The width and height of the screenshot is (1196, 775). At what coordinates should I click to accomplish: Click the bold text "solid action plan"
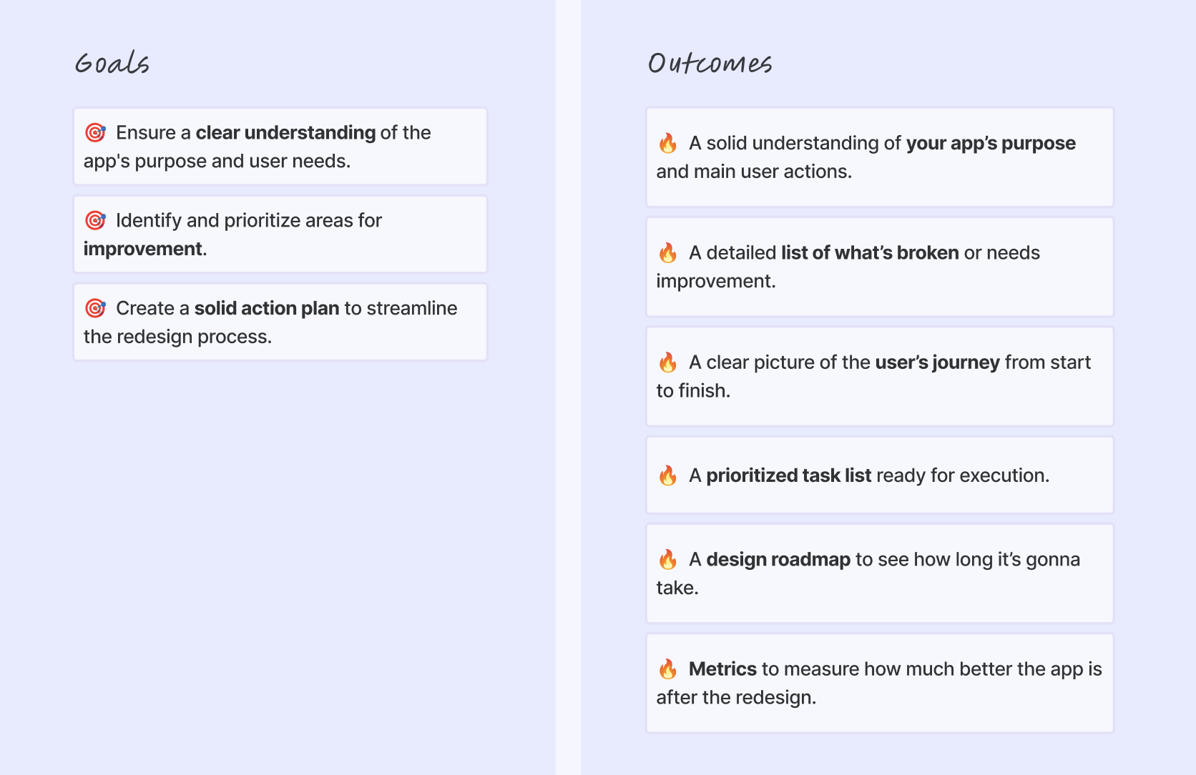click(x=267, y=308)
